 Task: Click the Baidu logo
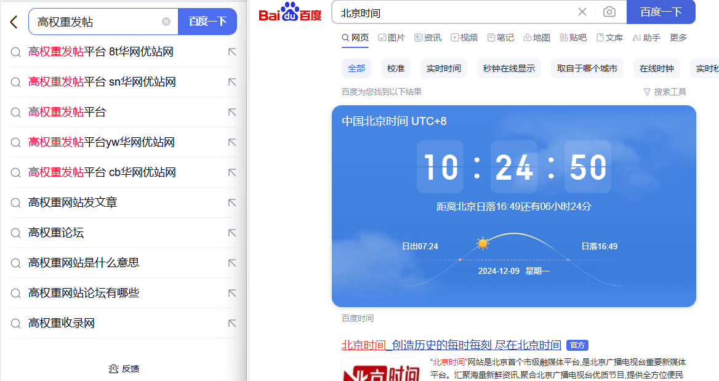pyautogui.click(x=290, y=12)
